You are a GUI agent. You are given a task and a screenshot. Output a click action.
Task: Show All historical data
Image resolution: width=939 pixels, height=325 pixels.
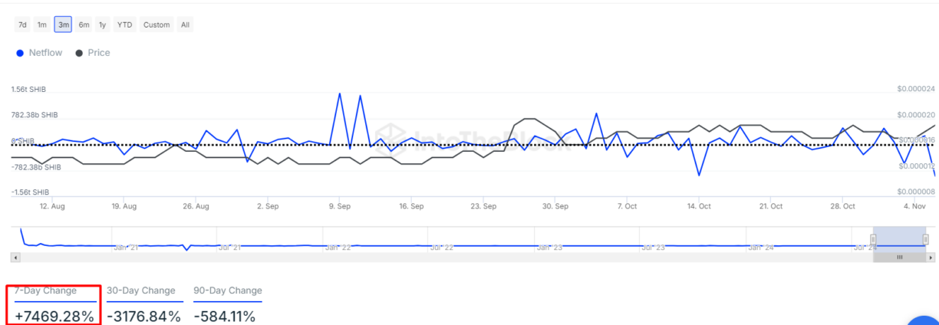point(185,25)
